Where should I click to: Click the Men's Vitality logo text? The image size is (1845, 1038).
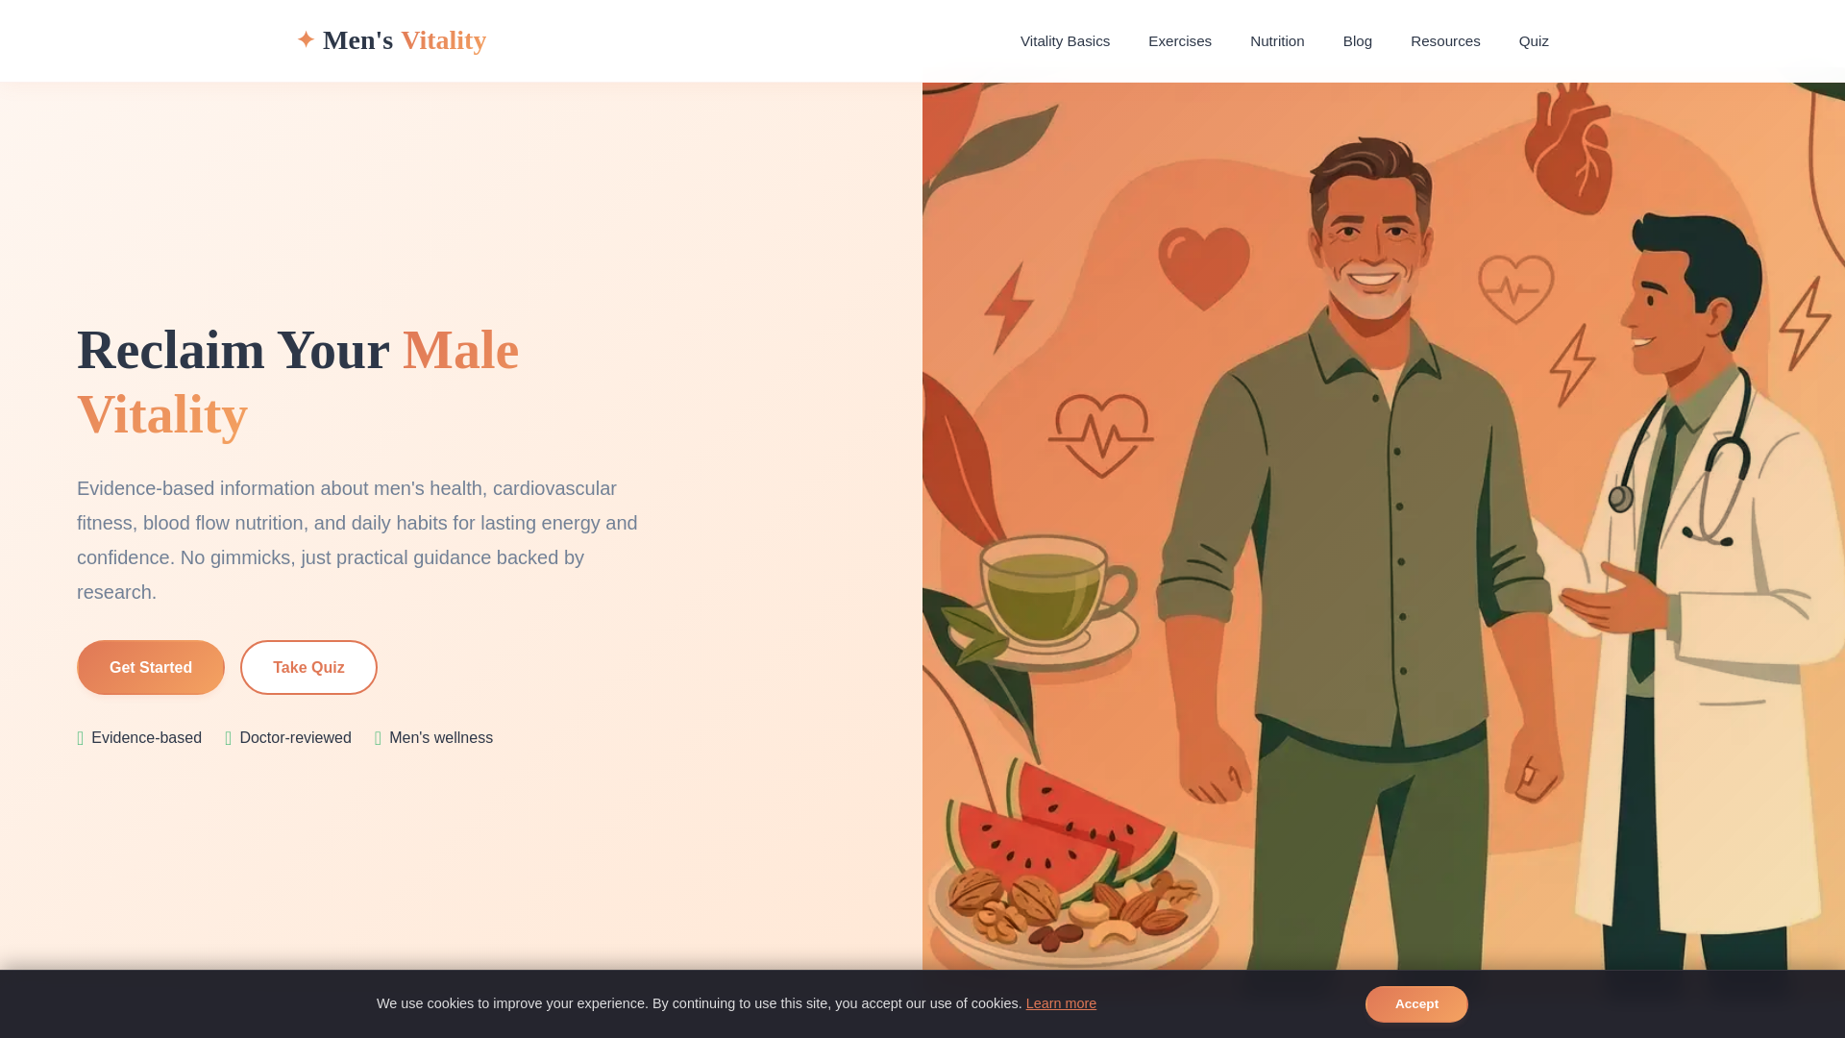405,40
